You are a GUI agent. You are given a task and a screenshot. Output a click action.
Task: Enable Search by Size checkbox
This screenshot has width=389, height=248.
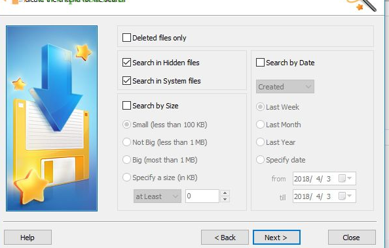click(126, 106)
